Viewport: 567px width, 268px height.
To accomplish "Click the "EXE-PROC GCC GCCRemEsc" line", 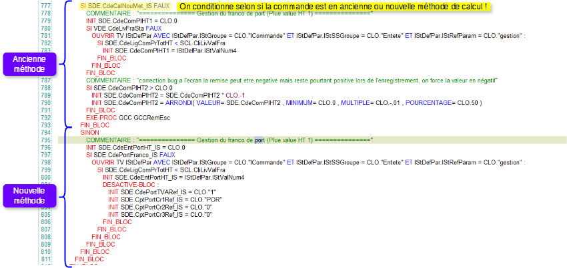I will click(122, 118).
